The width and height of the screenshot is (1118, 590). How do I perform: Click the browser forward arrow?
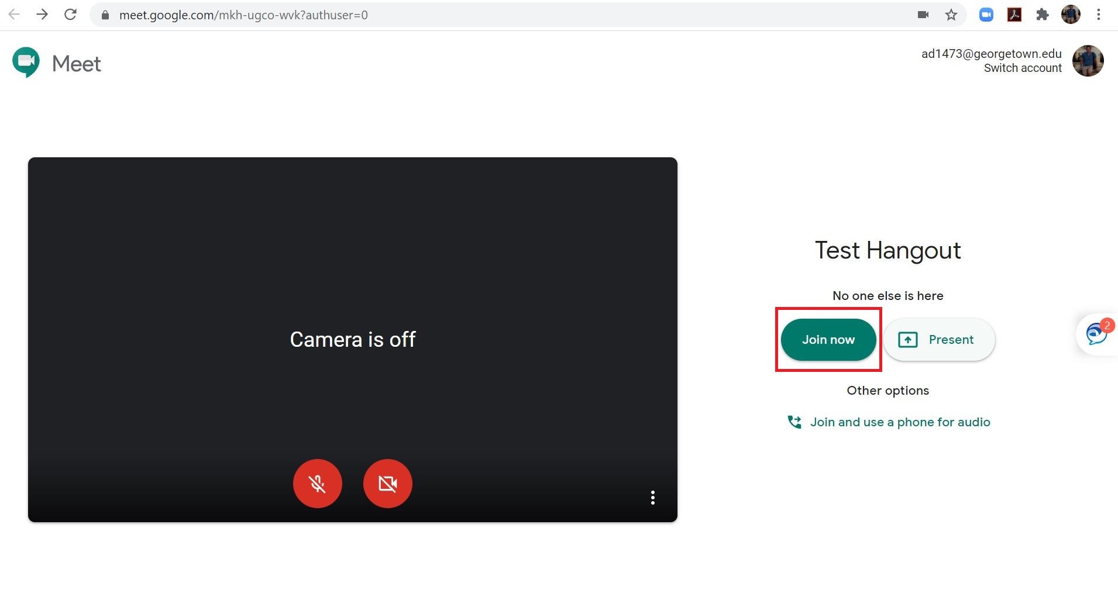click(x=42, y=15)
